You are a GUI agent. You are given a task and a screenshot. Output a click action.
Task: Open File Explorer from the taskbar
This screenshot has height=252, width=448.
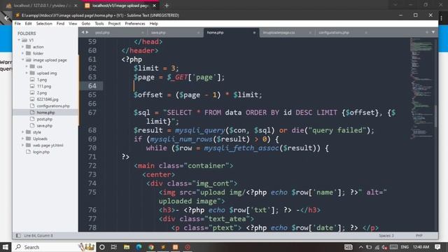click(x=127, y=247)
